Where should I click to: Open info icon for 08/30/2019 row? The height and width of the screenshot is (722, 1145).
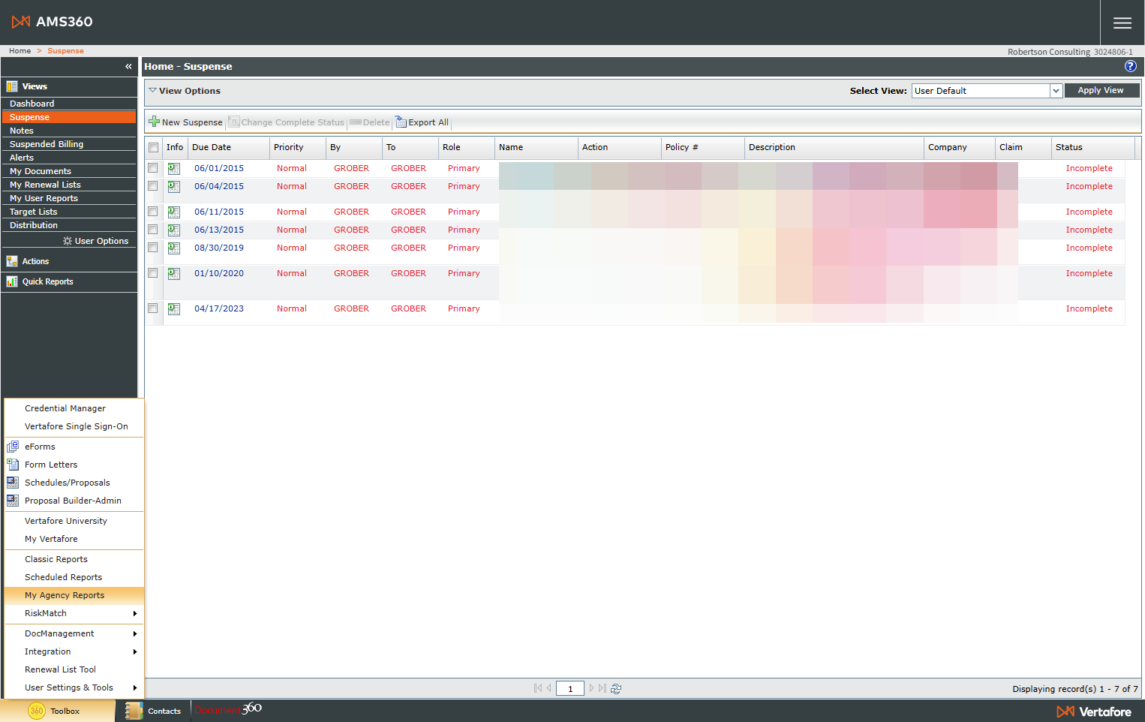click(174, 248)
